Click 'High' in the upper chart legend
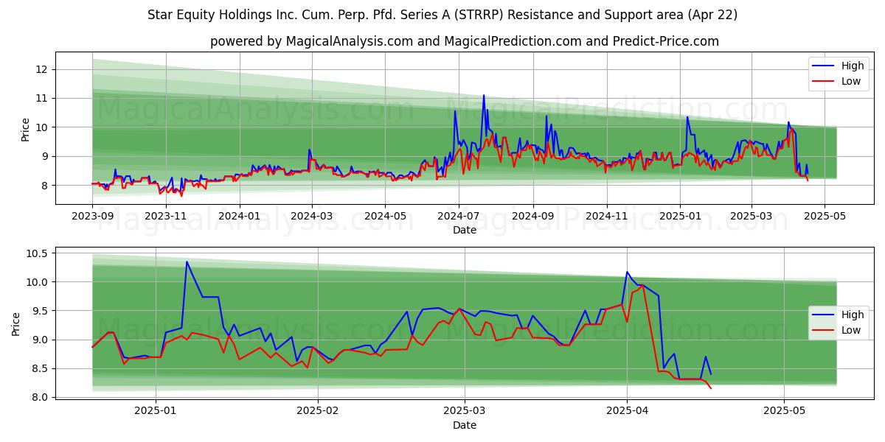This screenshot has height=442, width=885. point(852,66)
